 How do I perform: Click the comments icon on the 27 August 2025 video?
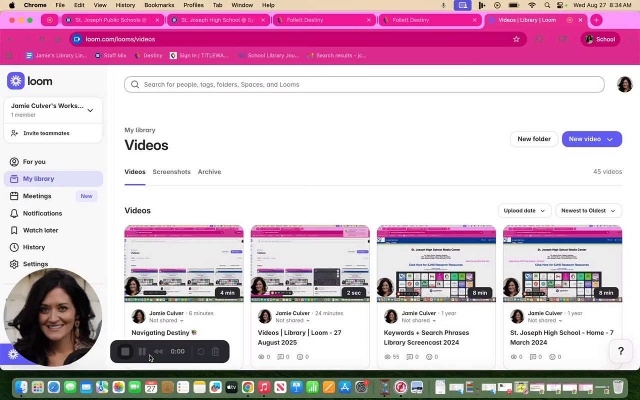280,357
